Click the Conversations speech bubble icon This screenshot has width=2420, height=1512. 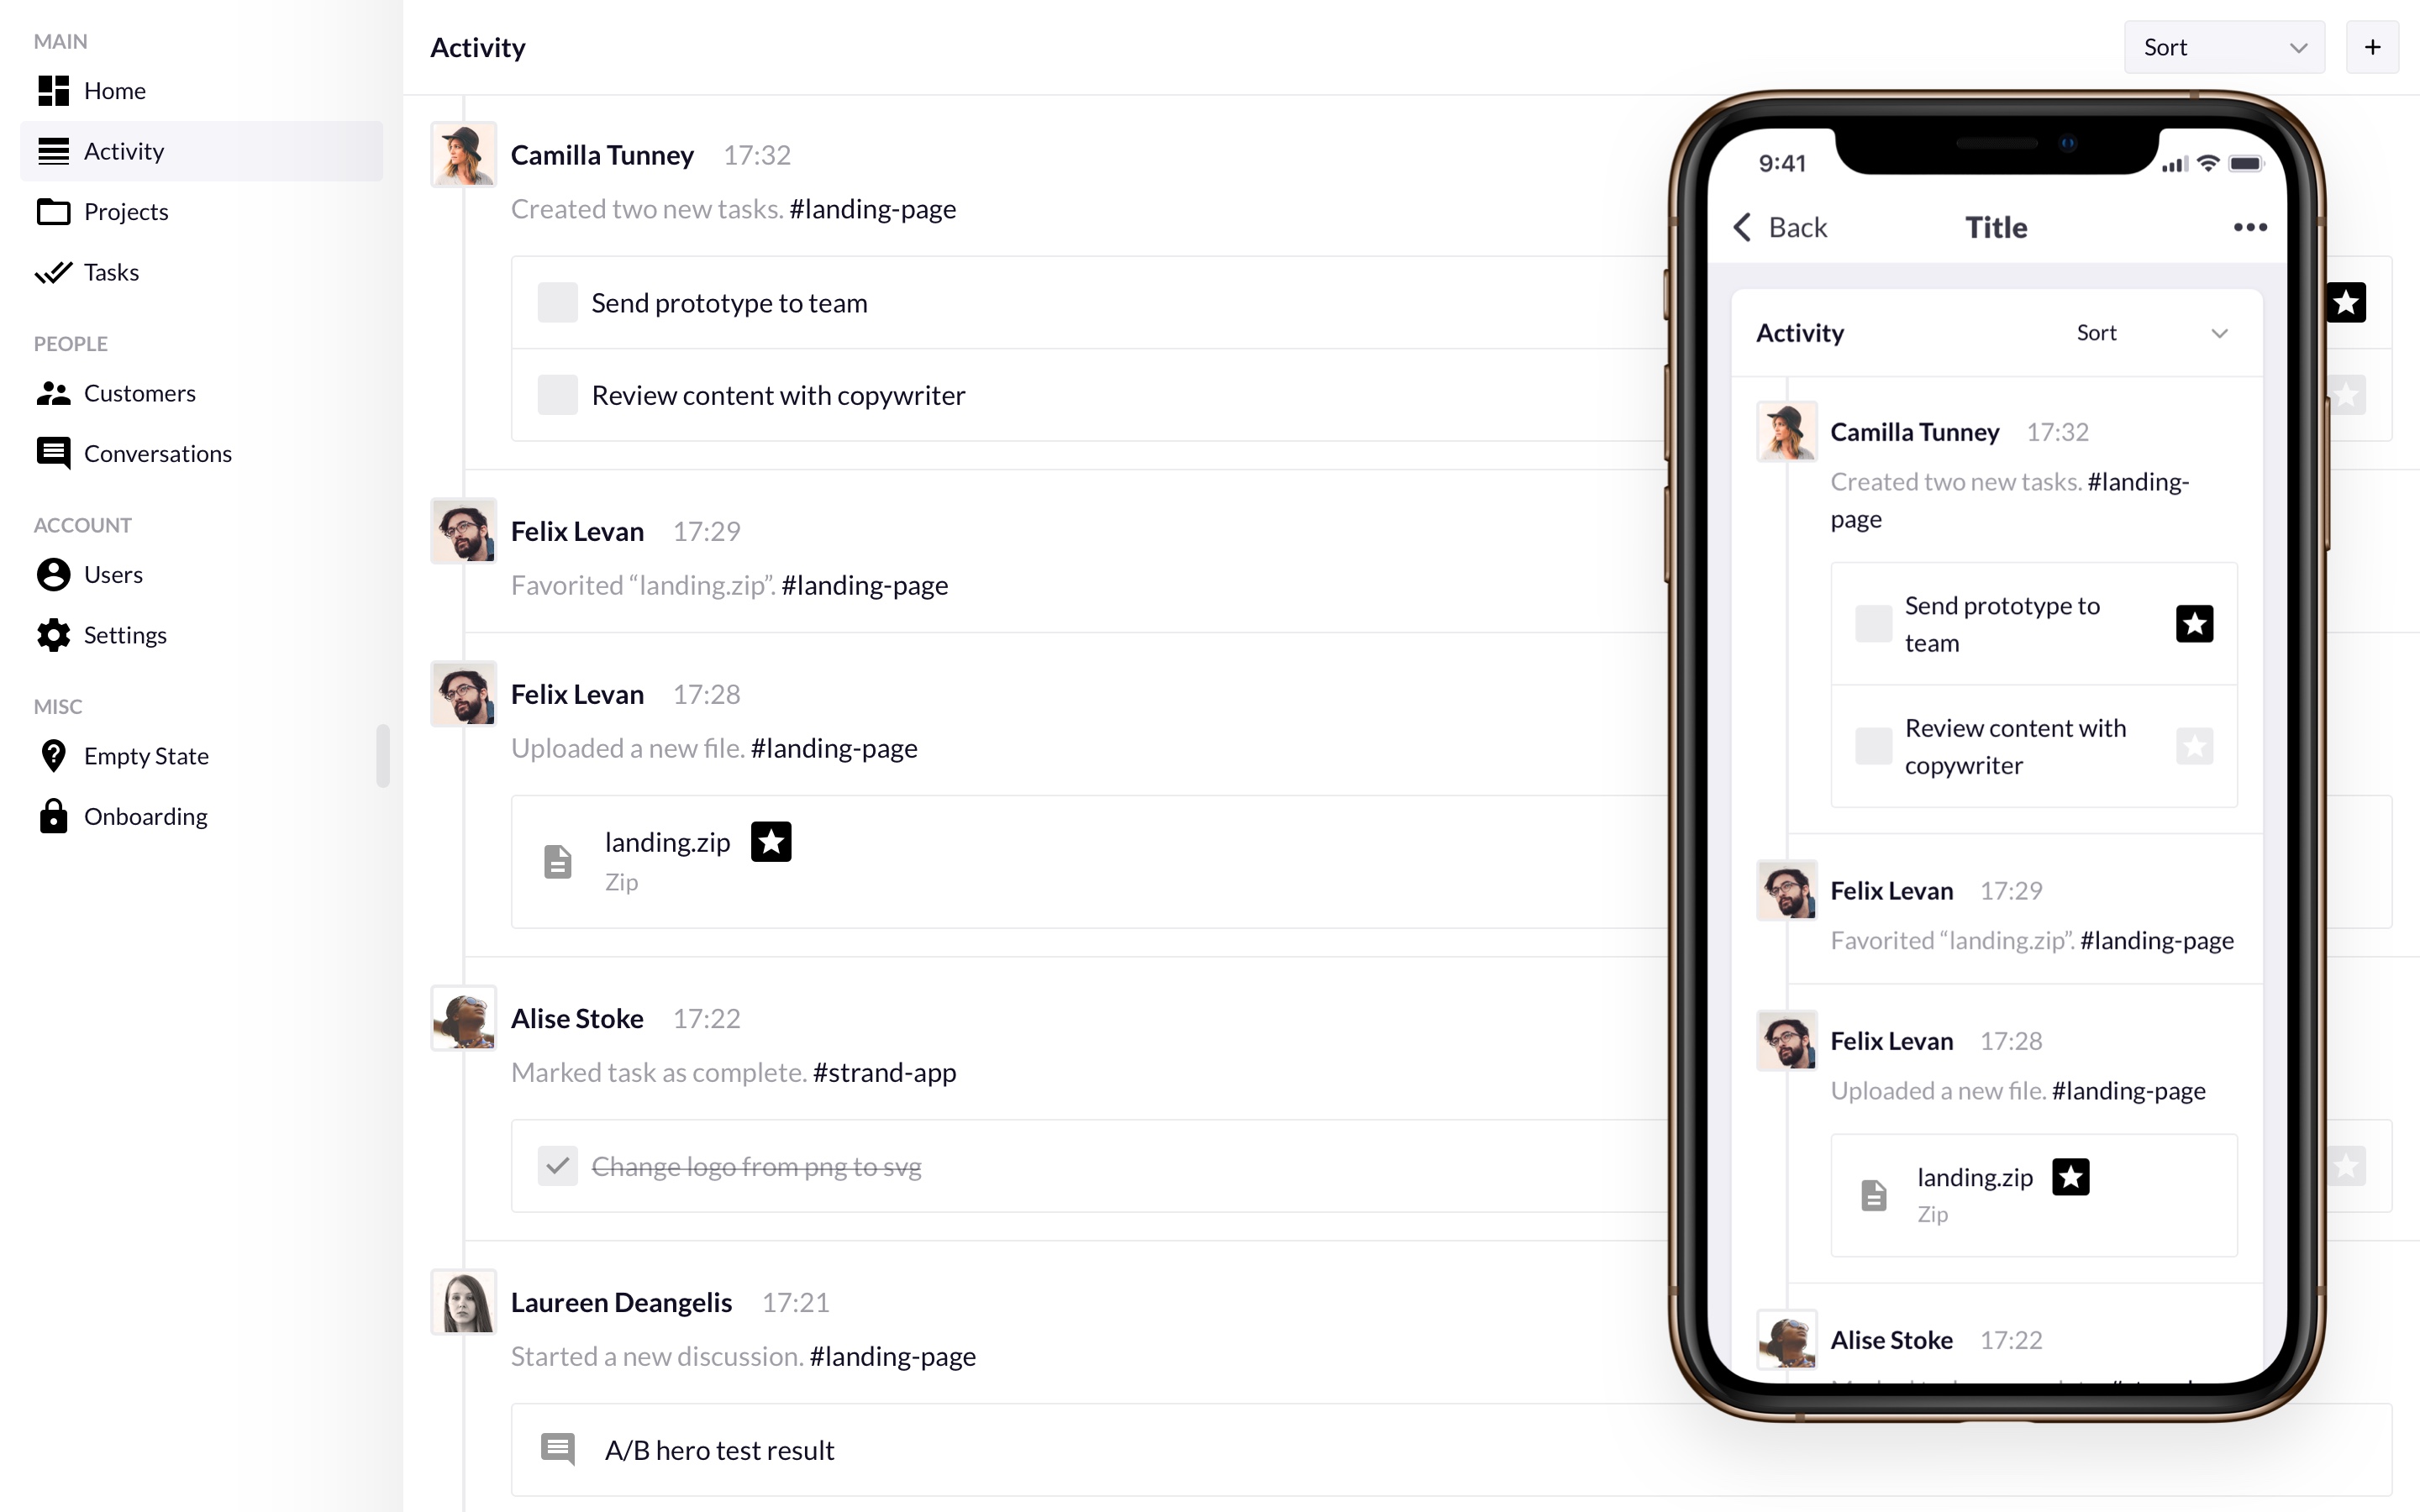coord(52,451)
